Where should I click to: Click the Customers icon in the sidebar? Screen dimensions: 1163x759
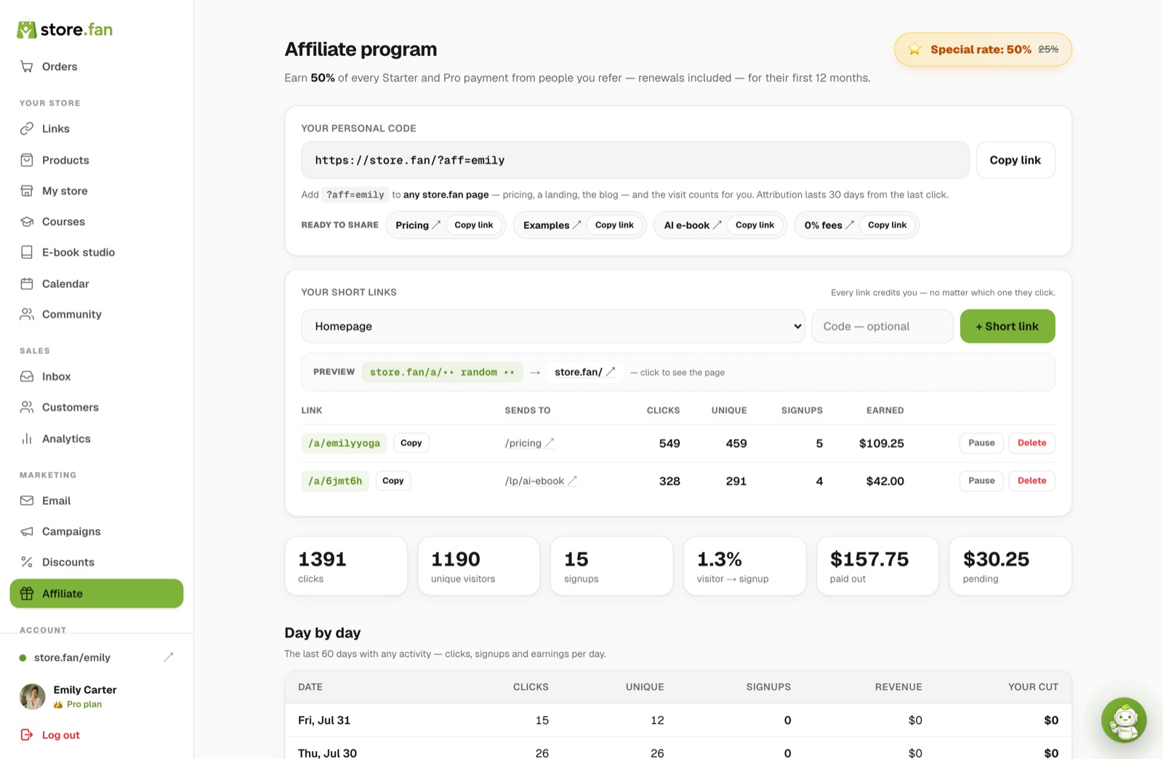click(27, 407)
